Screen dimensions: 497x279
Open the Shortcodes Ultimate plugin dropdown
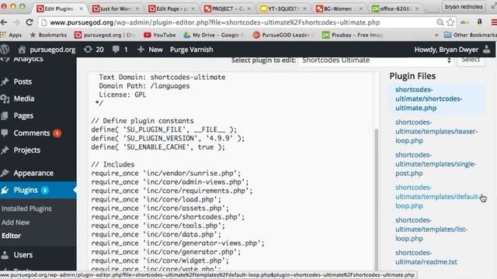(376, 60)
